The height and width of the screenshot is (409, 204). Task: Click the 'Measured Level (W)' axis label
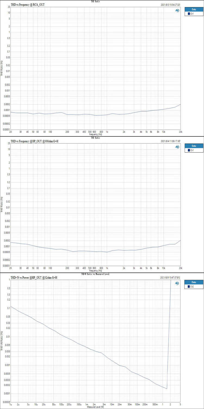pyautogui.click(x=95, y=407)
